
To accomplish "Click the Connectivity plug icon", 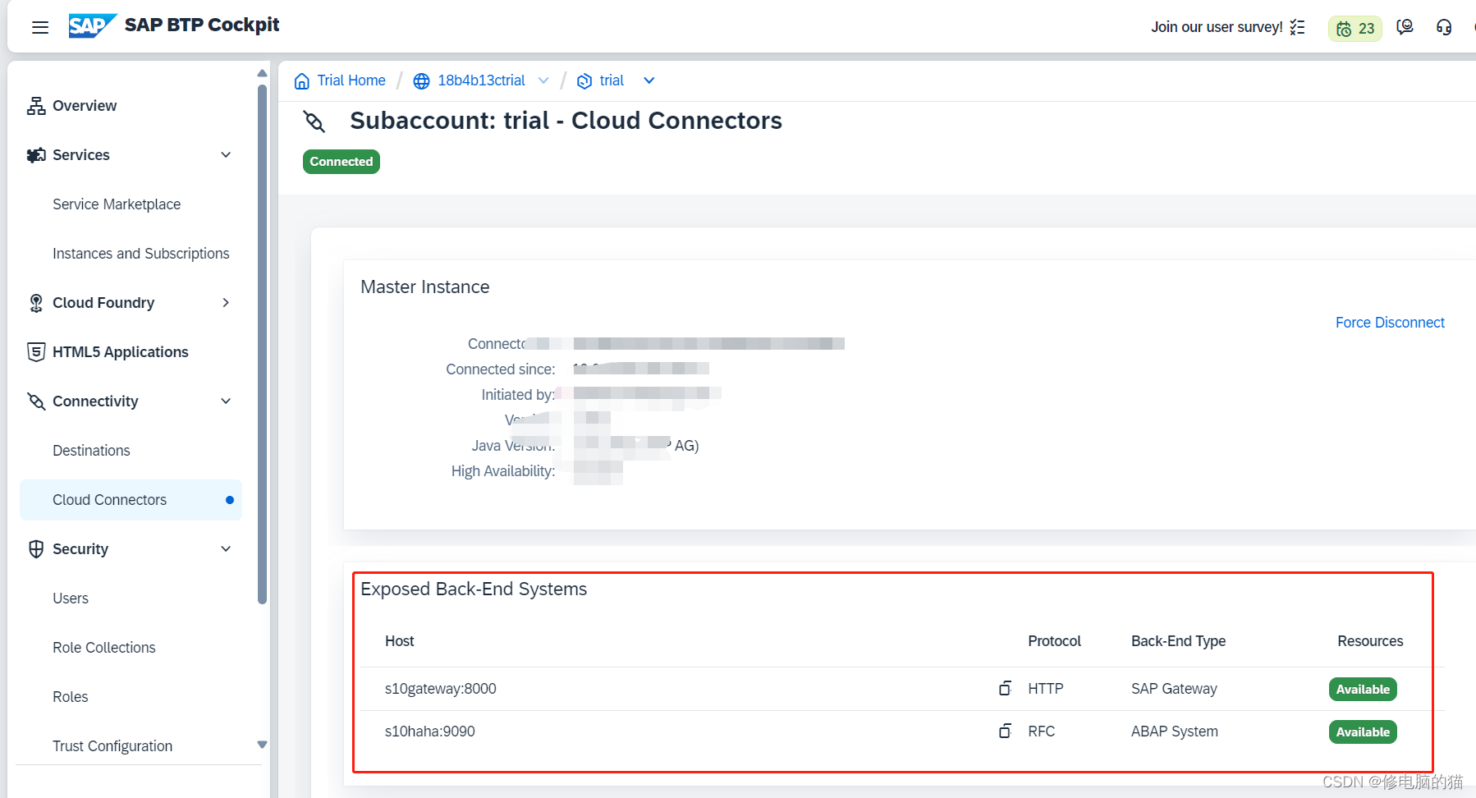I will pos(36,401).
